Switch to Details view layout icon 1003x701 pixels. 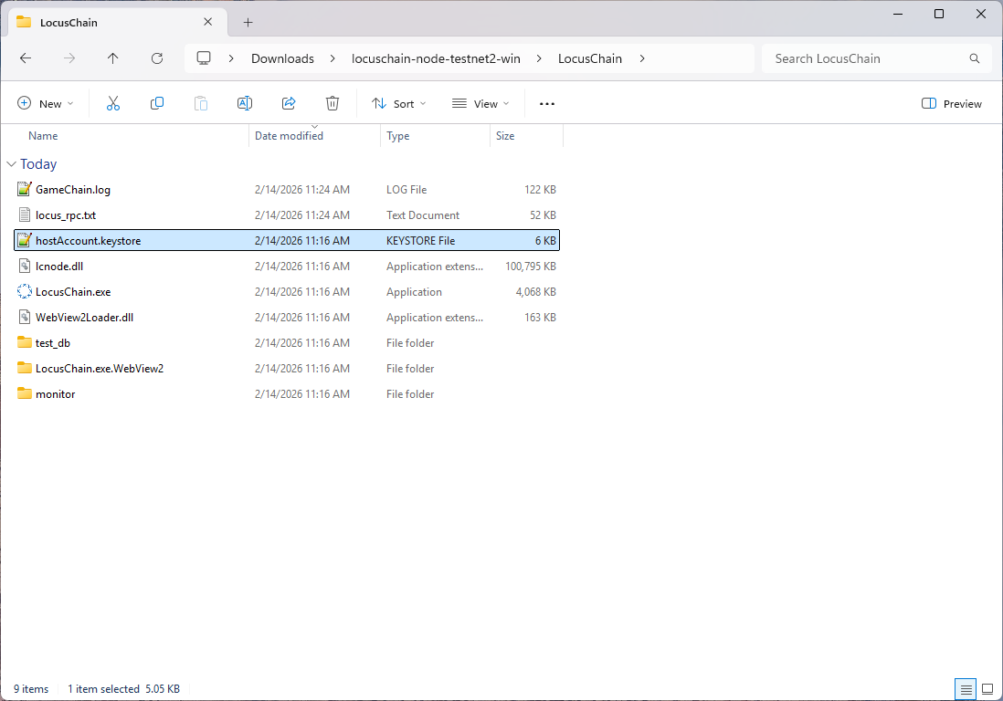966,689
